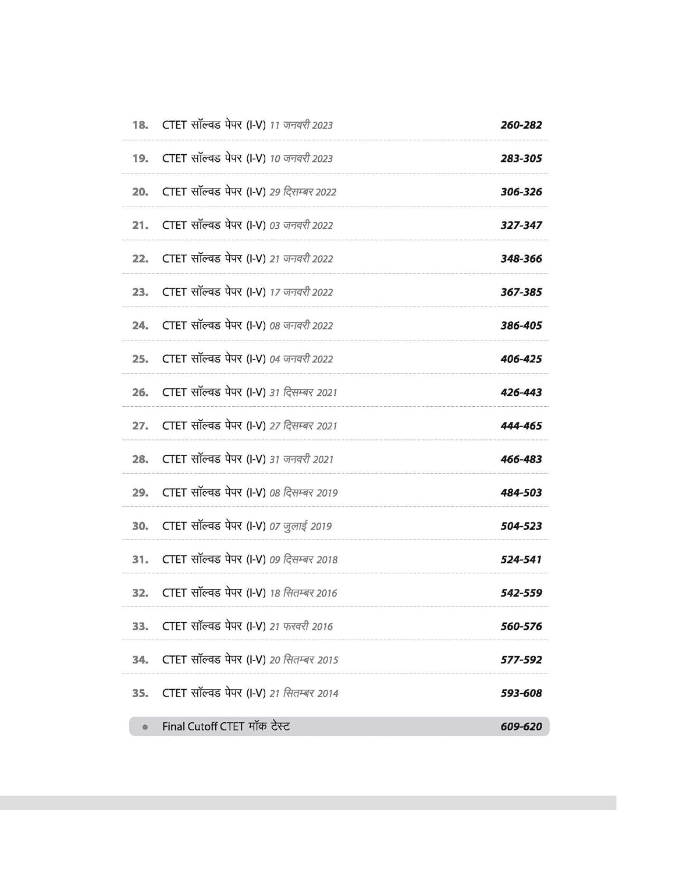Click the bullet beside Final Cutoff CTET
683x873 pixels.
point(145,727)
